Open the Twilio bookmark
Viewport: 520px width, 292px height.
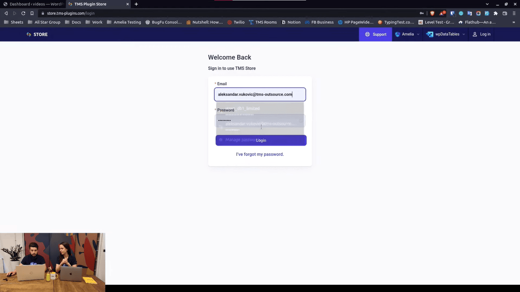coord(236,22)
